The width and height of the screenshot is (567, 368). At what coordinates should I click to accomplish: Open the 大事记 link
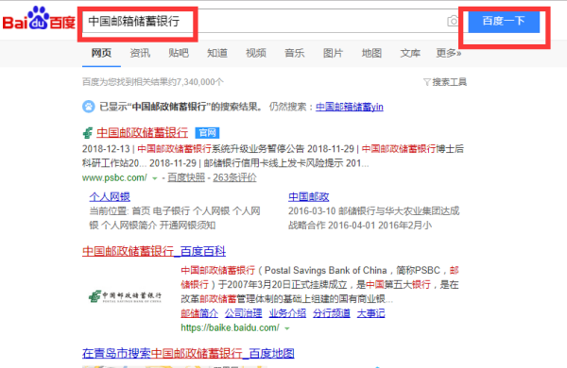(x=370, y=313)
